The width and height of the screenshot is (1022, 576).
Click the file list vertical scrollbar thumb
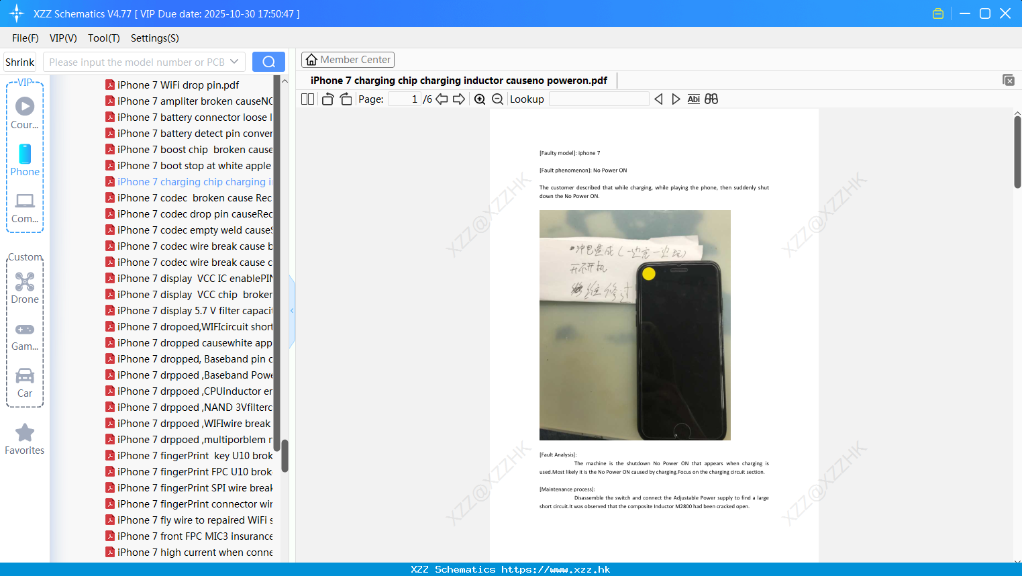pos(285,456)
